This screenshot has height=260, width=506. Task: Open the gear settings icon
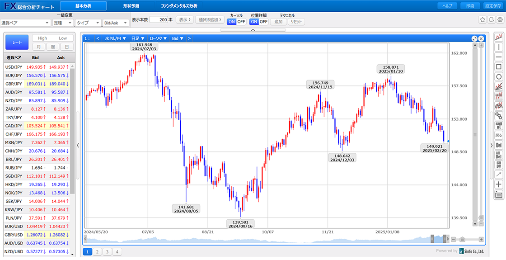click(500, 20)
